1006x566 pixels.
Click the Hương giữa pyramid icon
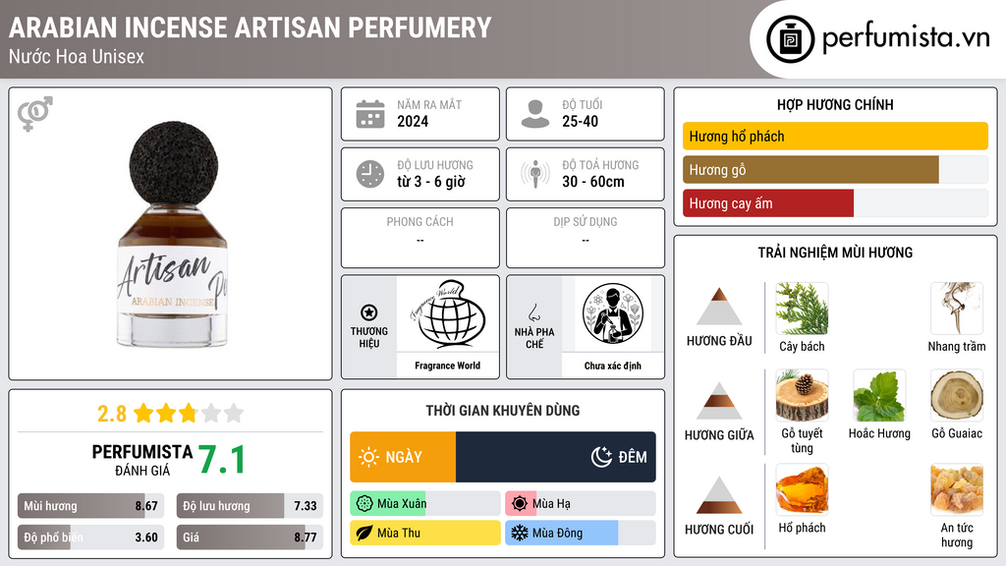tap(719, 401)
